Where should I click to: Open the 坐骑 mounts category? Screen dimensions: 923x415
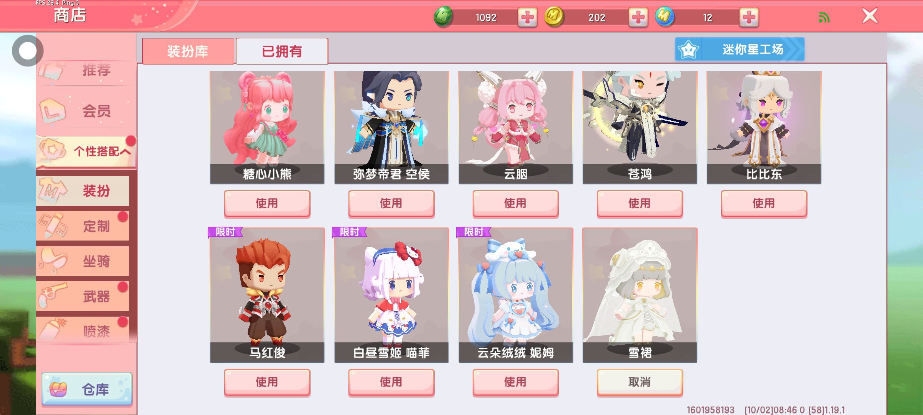[x=83, y=261]
